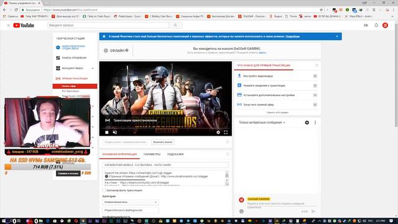
Task: Go back in browser history
Action: coord(4,10)
